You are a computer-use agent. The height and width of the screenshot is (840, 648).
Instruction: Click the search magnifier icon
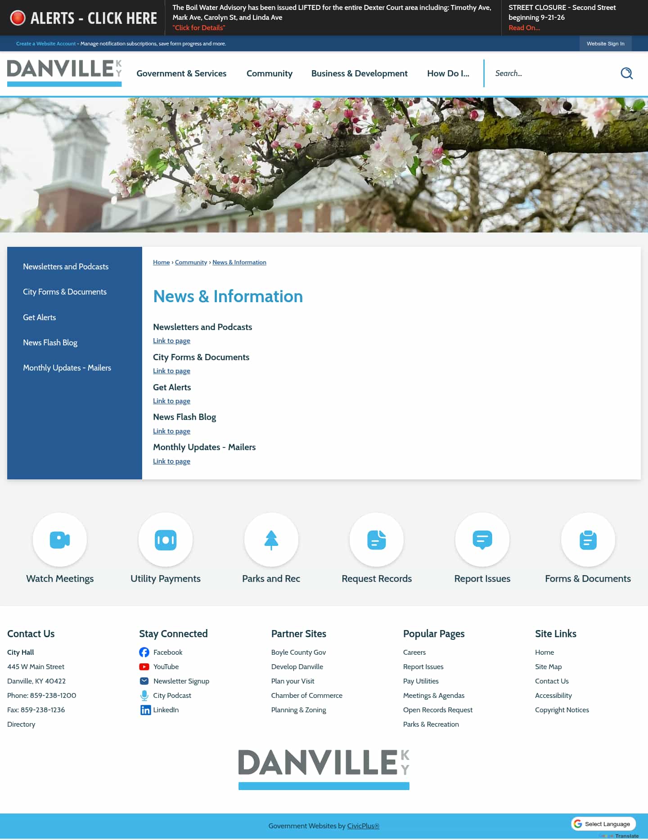pyautogui.click(x=626, y=73)
